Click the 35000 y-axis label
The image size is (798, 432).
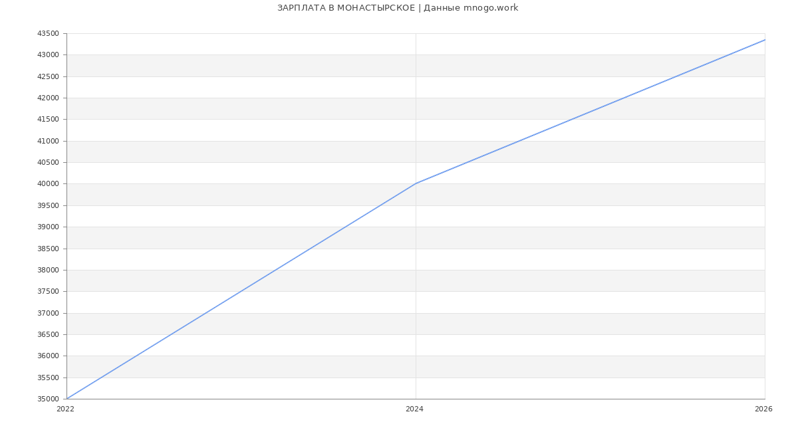tap(48, 399)
